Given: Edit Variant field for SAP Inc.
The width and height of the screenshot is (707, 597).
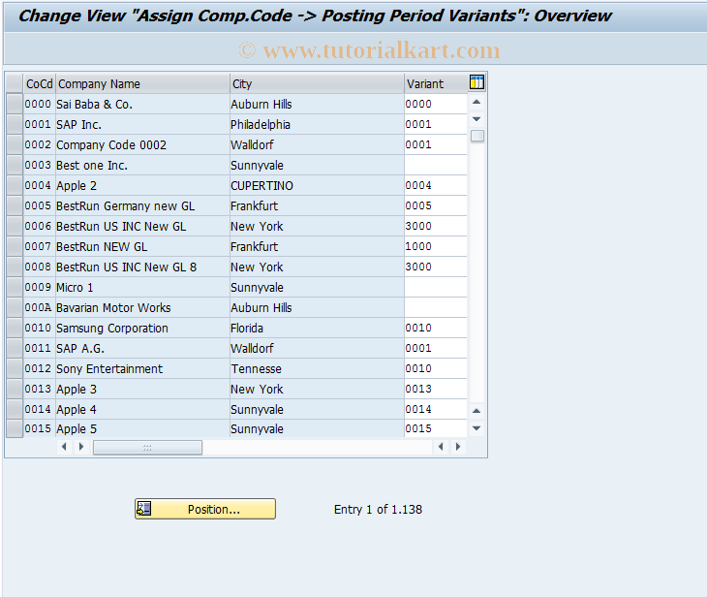Looking at the screenshot, I should [x=436, y=124].
